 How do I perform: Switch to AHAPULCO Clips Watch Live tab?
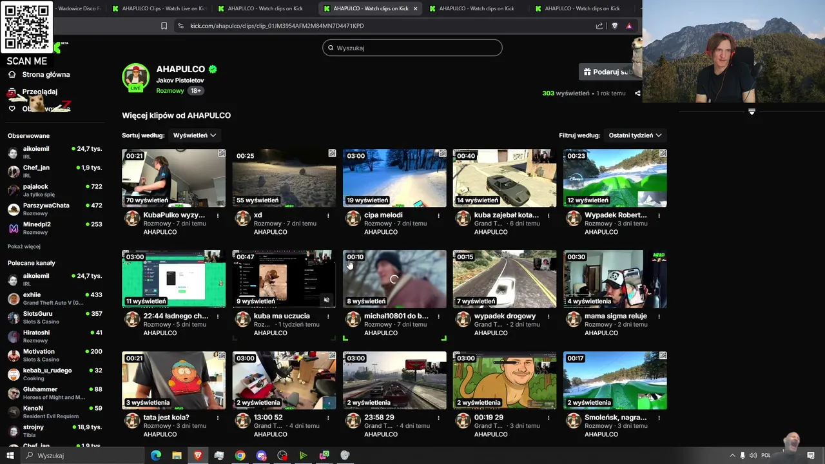159,8
